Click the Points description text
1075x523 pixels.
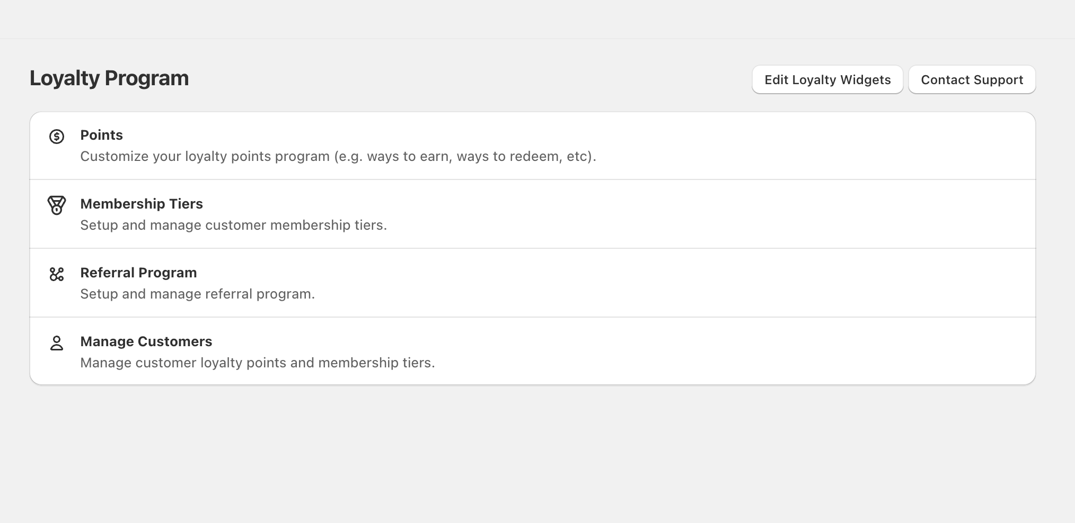(338, 156)
